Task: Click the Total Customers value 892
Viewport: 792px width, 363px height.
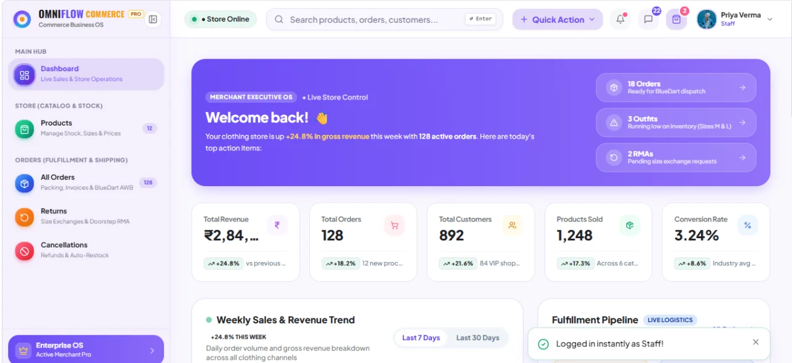Action: tap(452, 236)
